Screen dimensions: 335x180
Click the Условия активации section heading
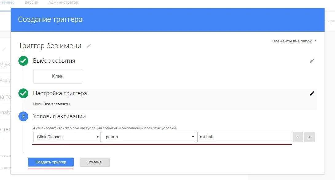59,116
